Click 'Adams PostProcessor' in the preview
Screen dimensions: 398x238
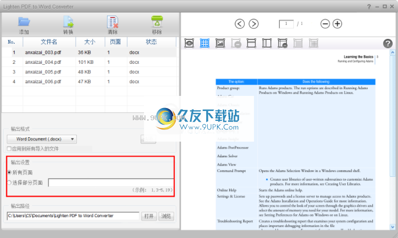[233, 147]
